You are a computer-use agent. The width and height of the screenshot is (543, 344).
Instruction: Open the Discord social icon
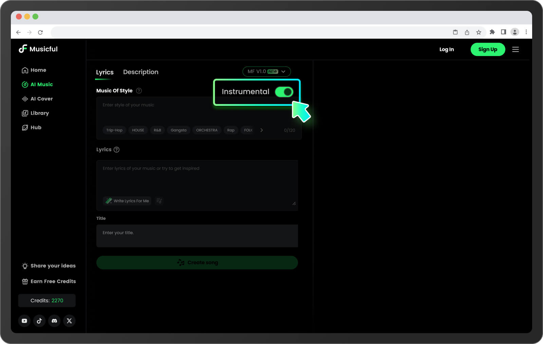tap(54, 321)
